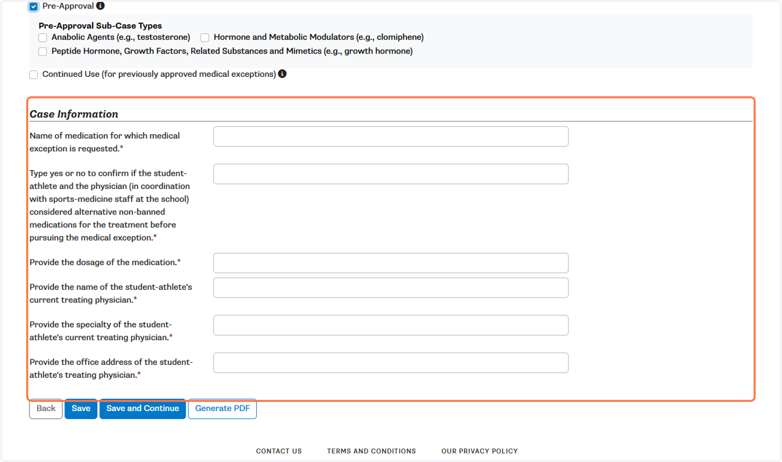Check Hormone and Metabolic Modulators option
The width and height of the screenshot is (782, 462).
(x=205, y=38)
